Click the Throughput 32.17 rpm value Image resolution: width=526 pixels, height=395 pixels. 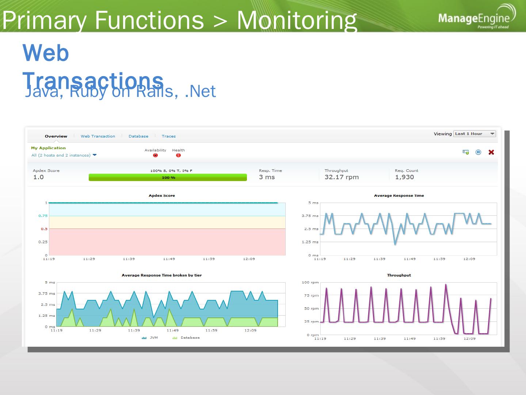[342, 177]
